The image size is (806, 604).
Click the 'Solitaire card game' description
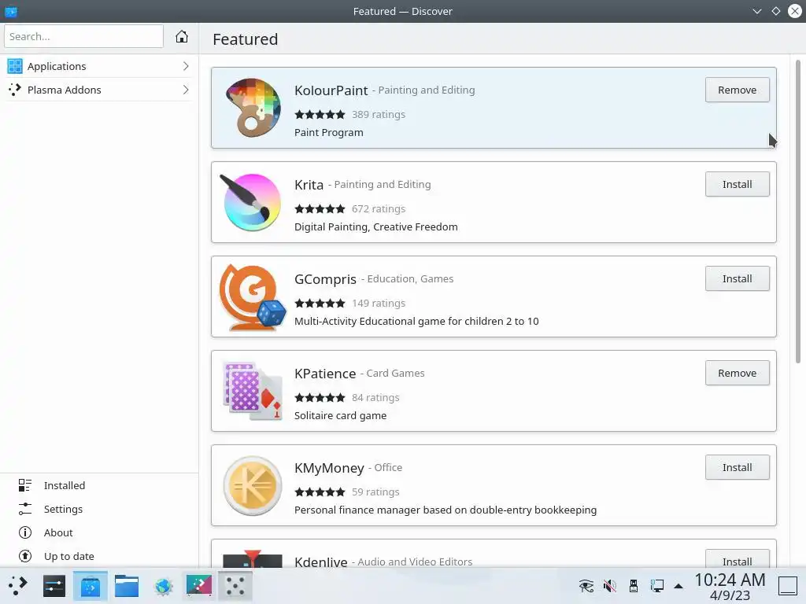point(340,415)
